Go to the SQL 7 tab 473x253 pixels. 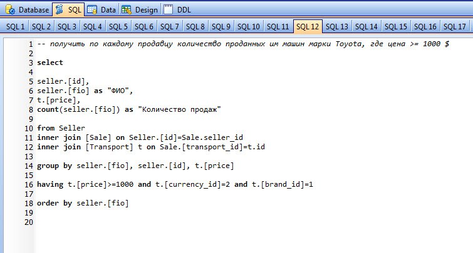(x=169, y=27)
